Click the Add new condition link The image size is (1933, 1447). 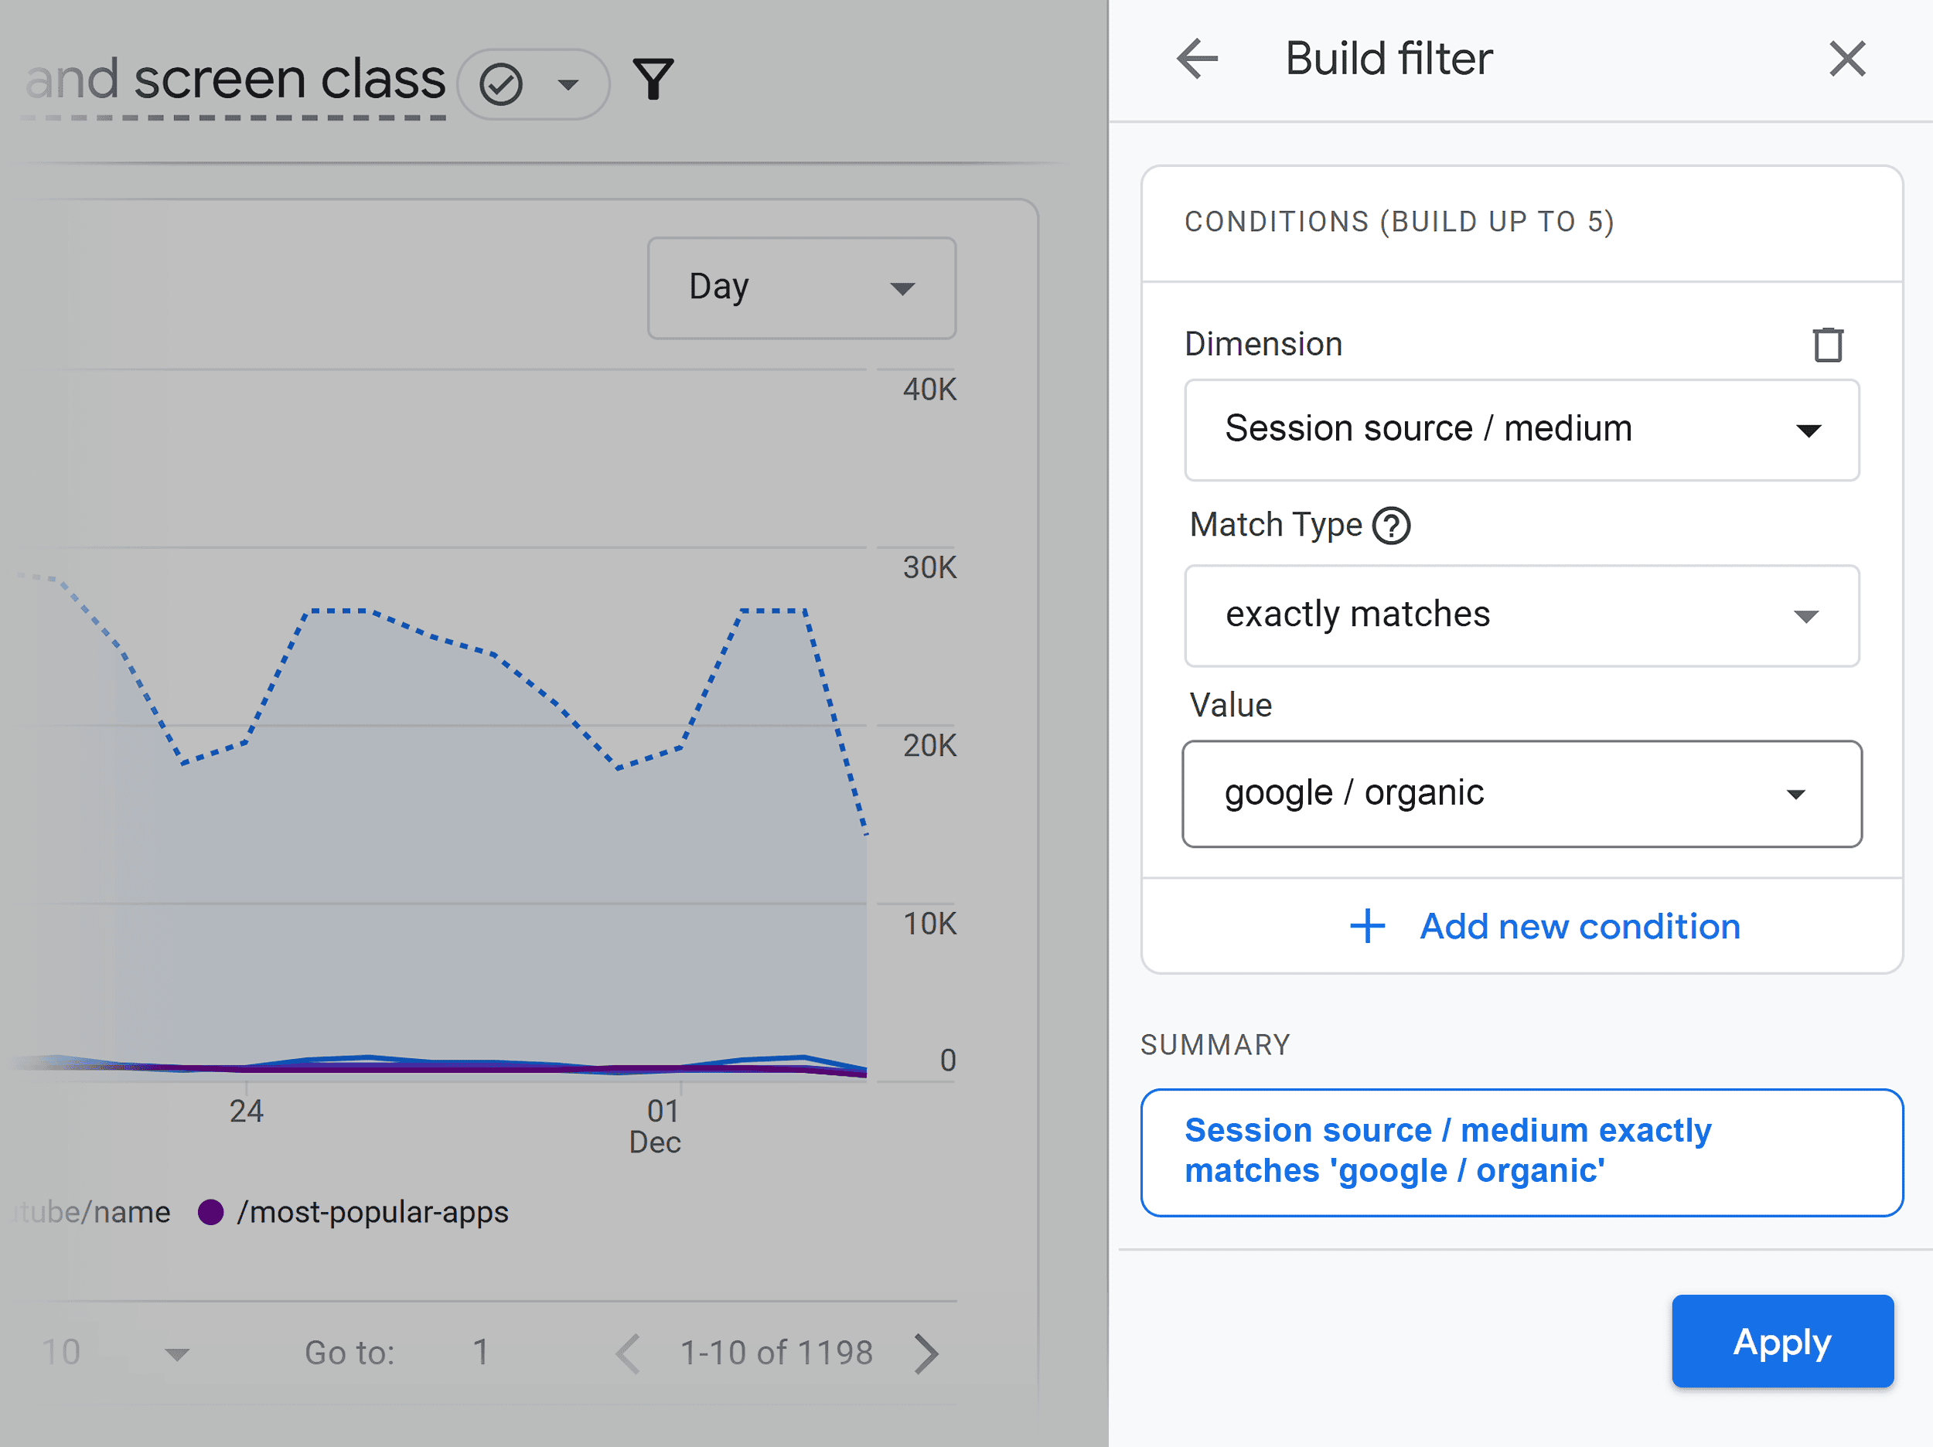pyautogui.click(x=1578, y=926)
